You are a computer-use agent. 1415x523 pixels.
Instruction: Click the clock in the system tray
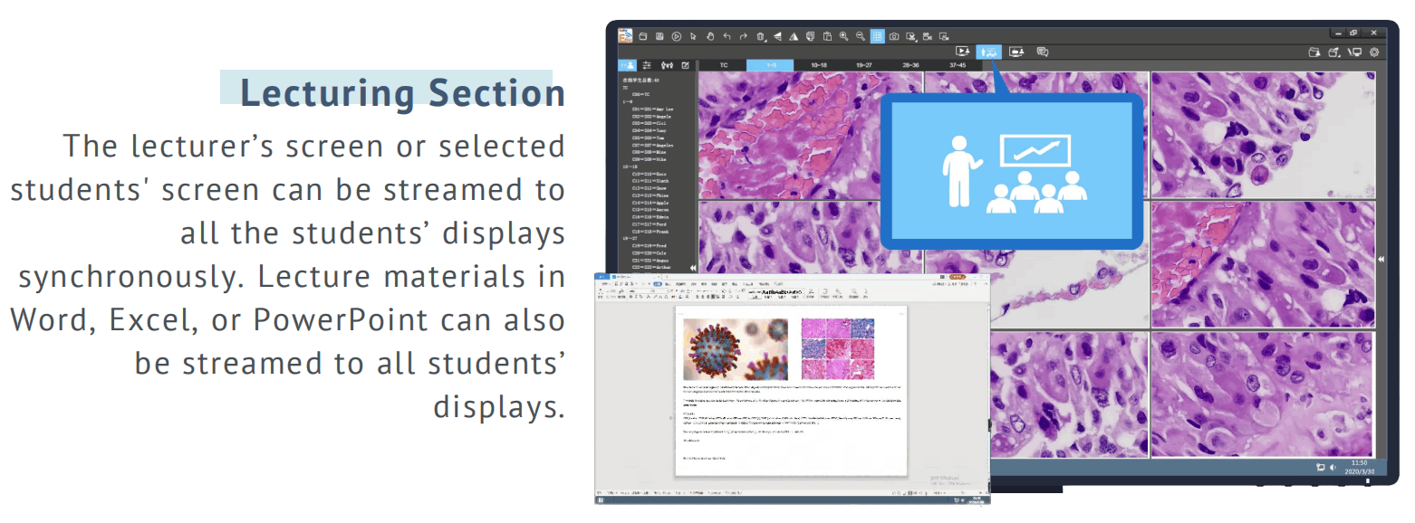tap(1359, 466)
